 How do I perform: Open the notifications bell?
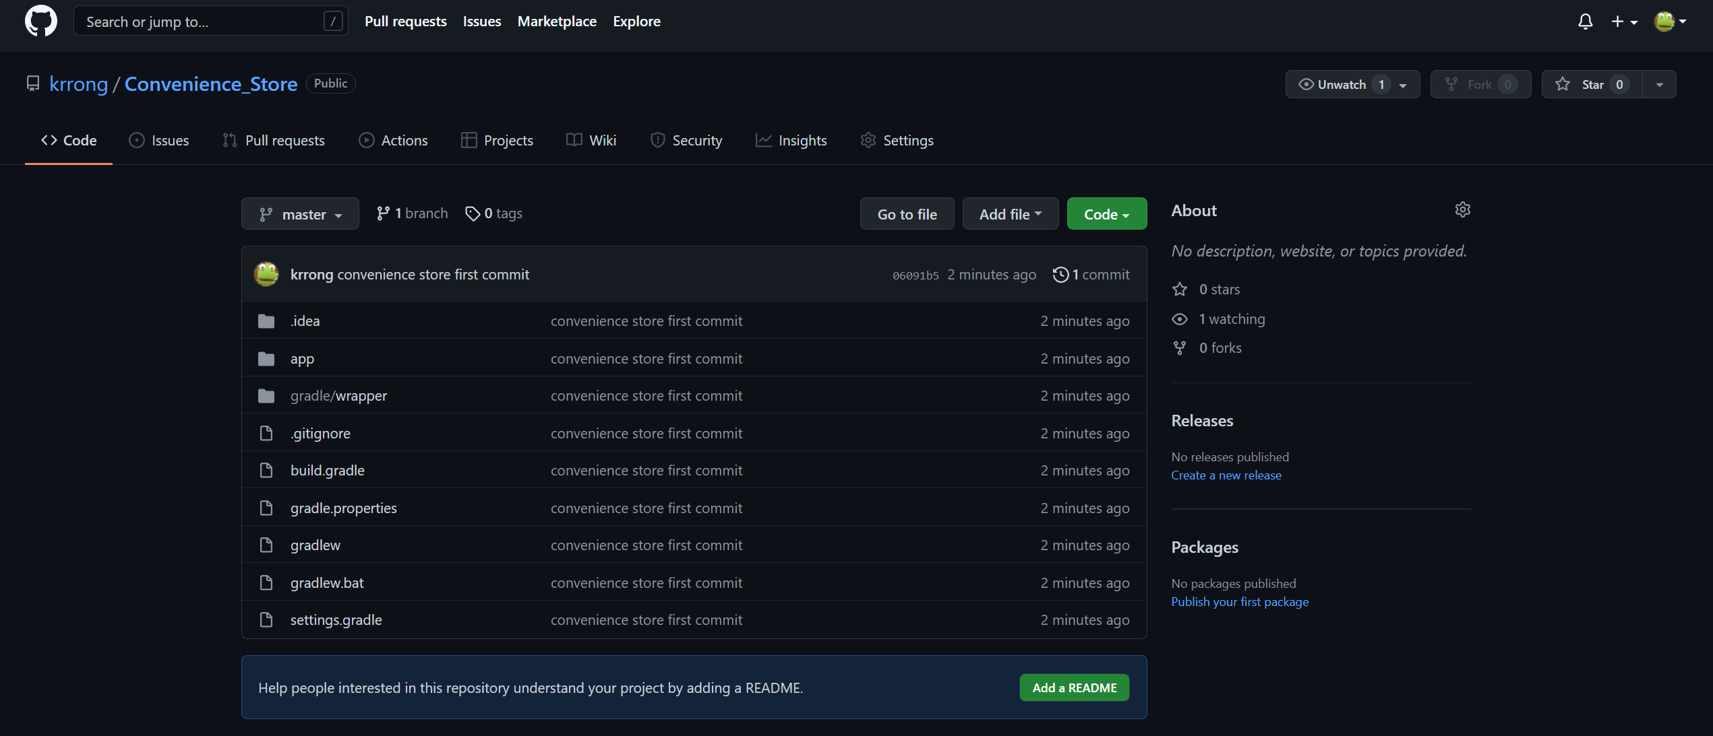coord(1585,22)
